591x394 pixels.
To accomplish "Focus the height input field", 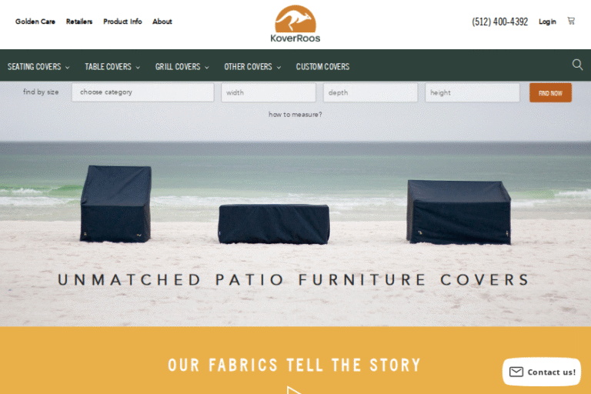I will pyautogui.click(x=472, y=92).
